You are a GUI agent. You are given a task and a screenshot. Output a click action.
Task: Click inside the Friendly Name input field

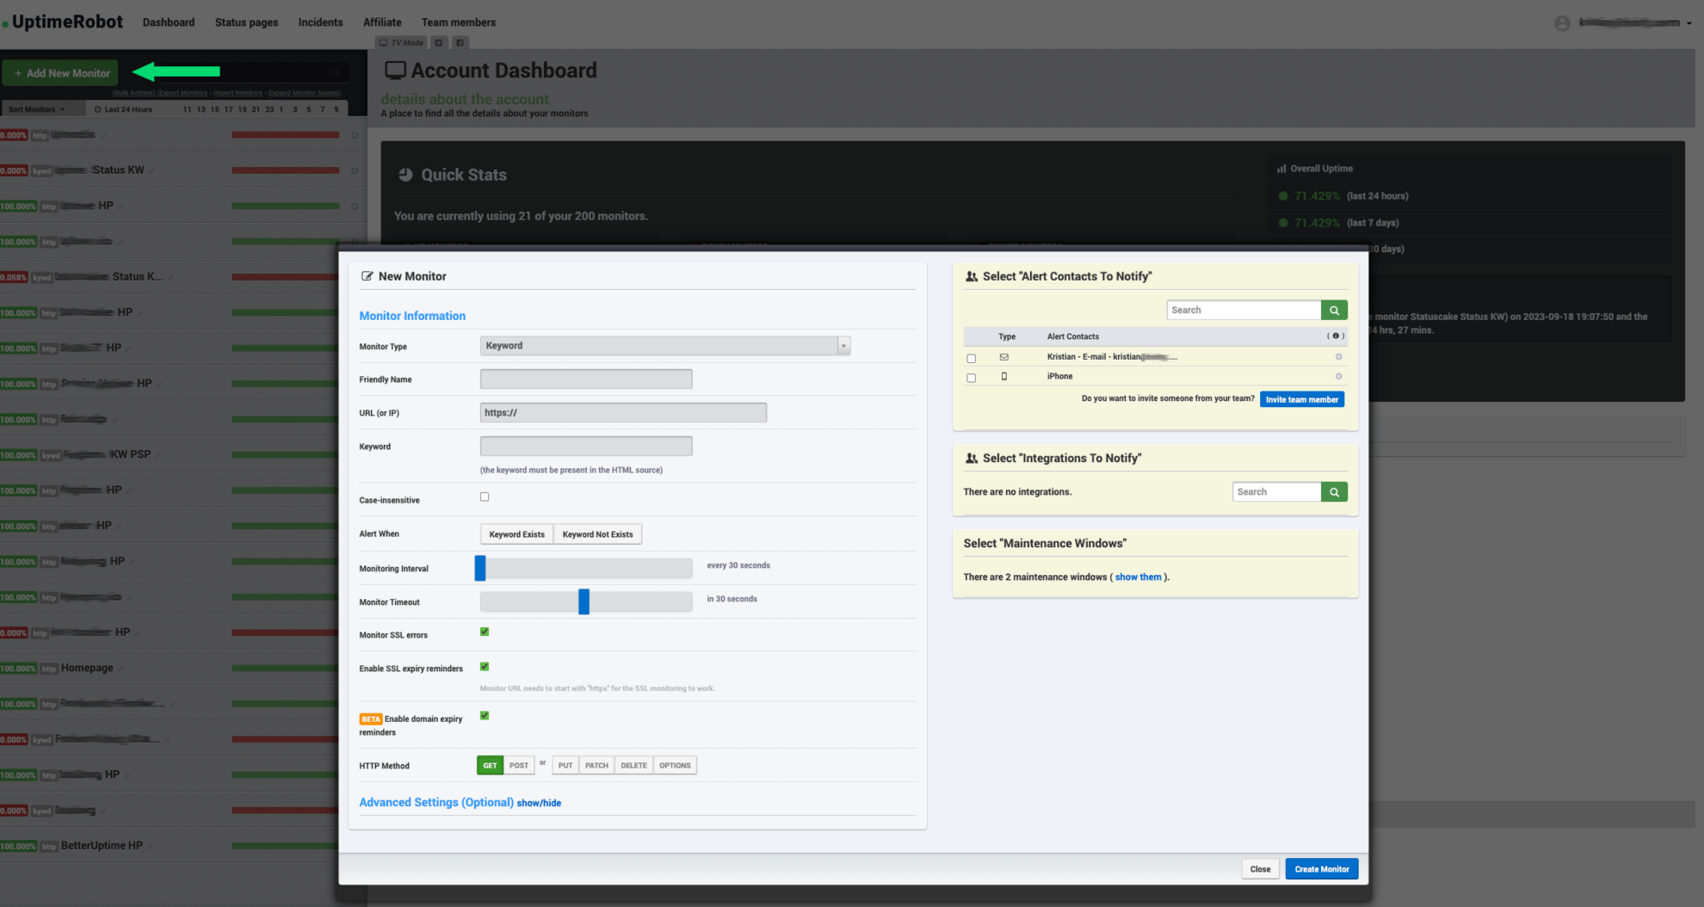pos(585,379)
